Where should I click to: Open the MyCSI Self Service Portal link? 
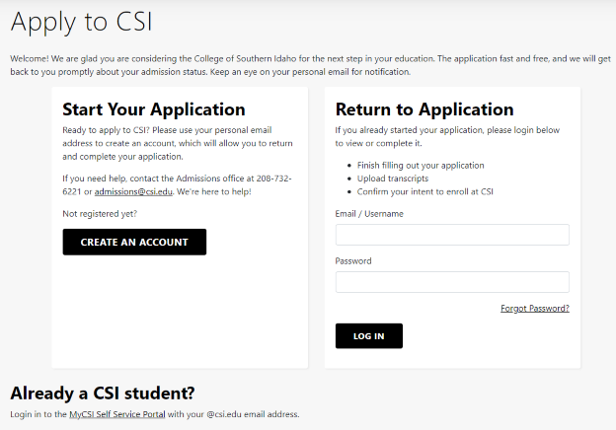pyautogui.click(x=116, y=414)
